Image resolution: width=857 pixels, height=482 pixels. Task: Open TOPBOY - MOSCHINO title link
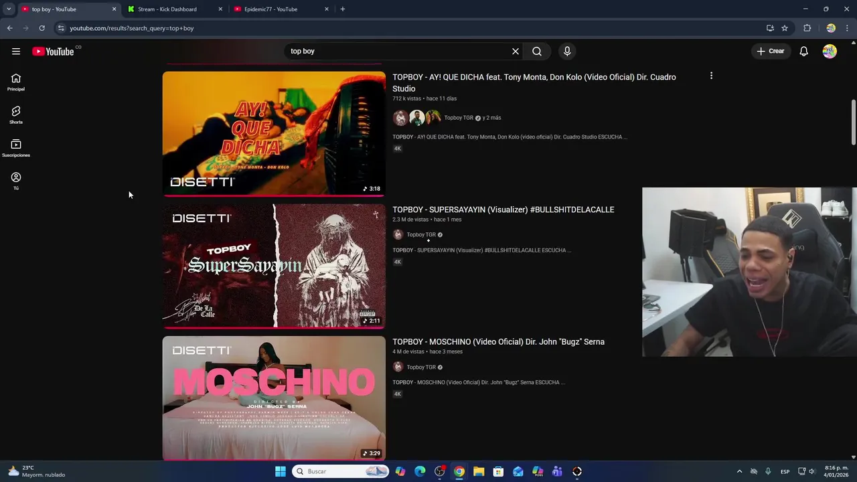[498, 341]
